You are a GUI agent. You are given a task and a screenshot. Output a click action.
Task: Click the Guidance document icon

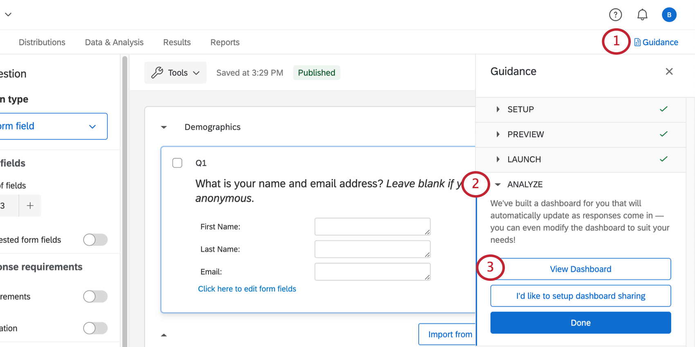coord(637,42)
